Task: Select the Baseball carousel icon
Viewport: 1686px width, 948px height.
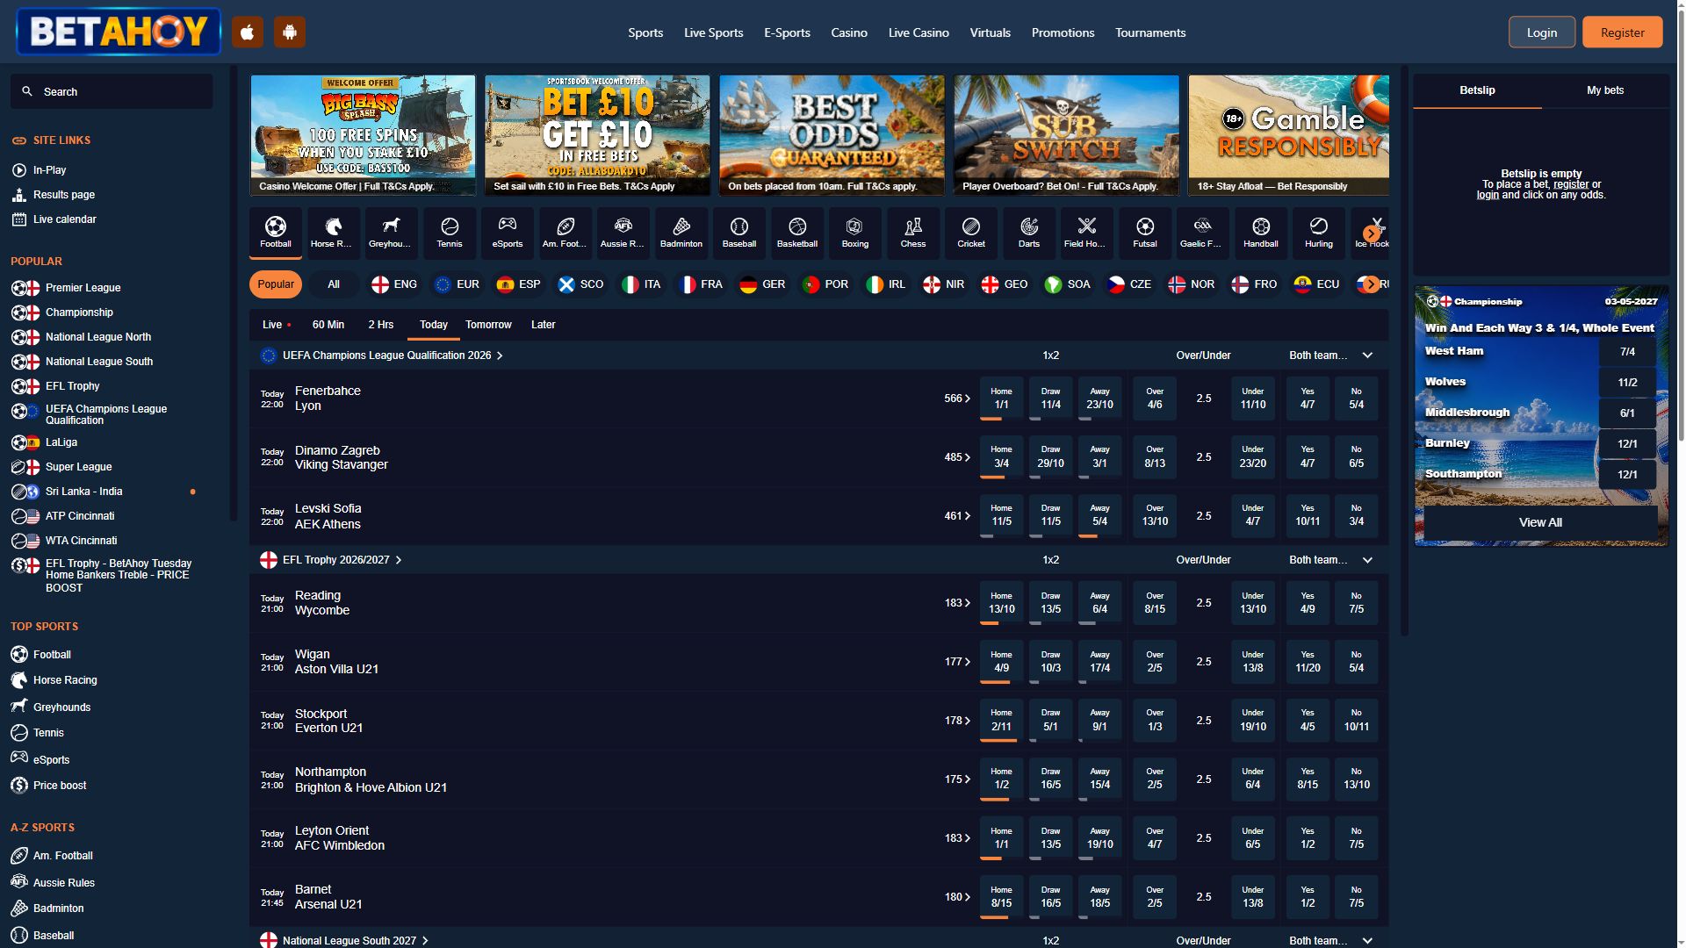Action: [x=739, y=233]
